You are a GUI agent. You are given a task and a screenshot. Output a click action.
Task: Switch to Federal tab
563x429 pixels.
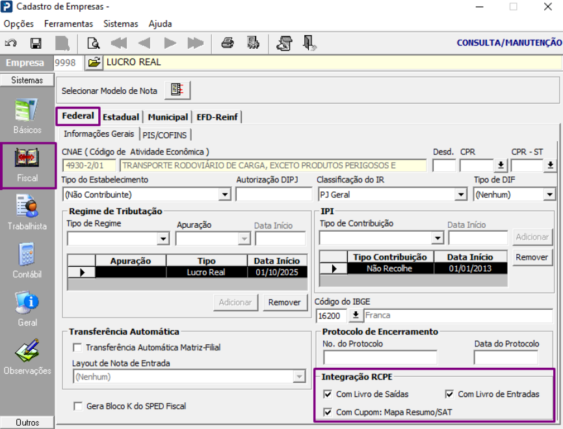point(78,116)
